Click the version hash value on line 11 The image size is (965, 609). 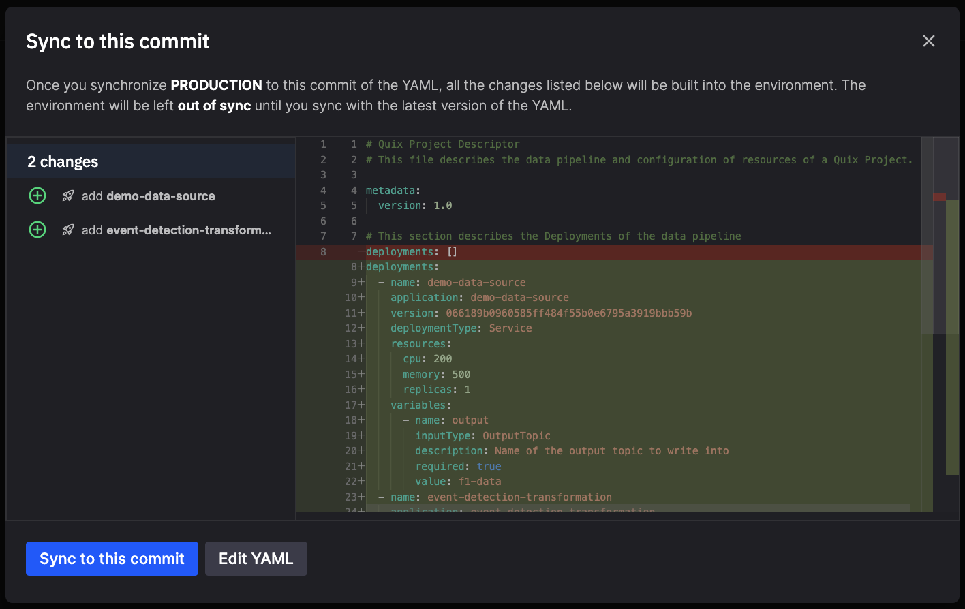tap(568, 313)
